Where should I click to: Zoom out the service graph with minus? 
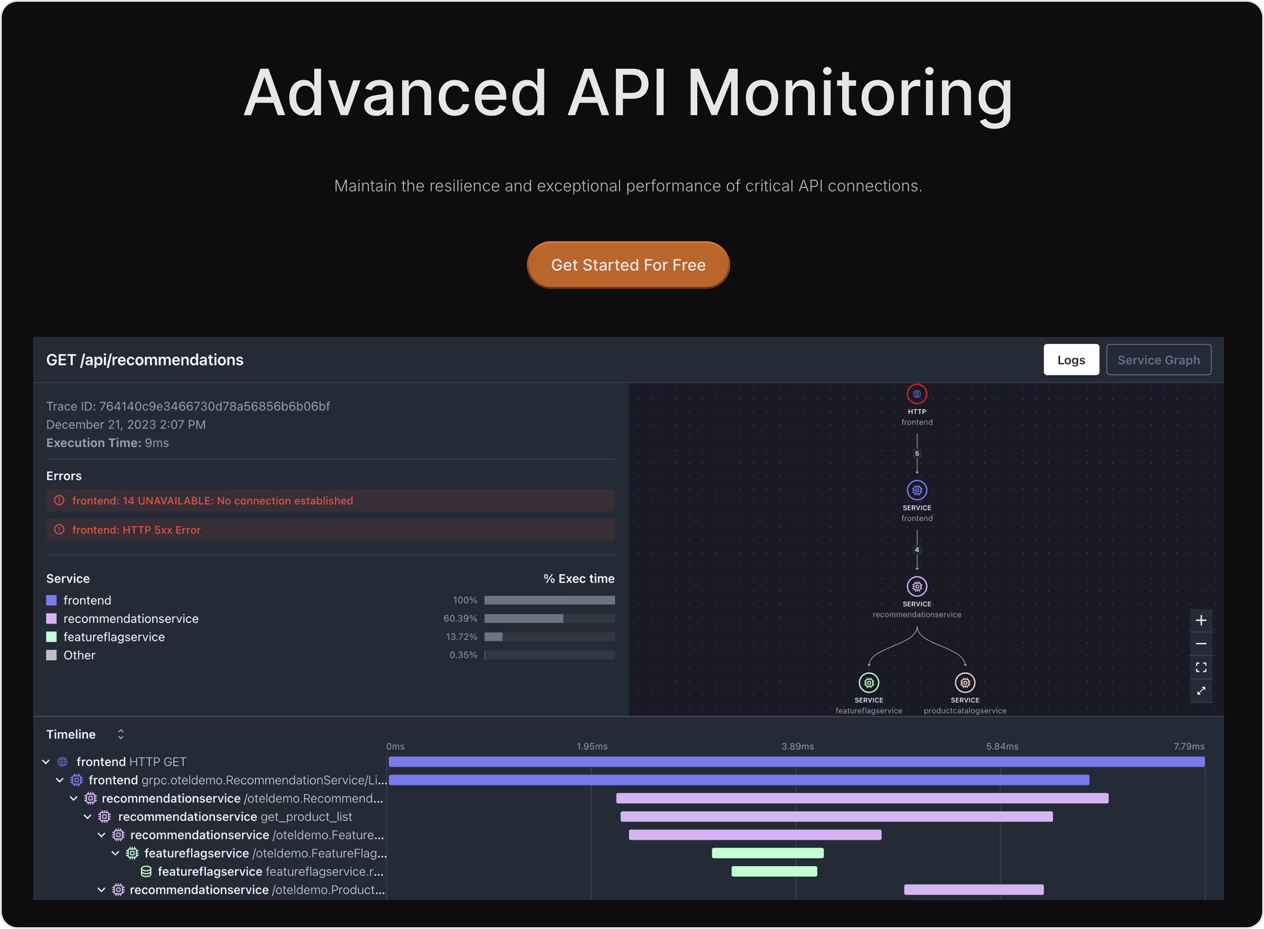[x=1201, y=644]
